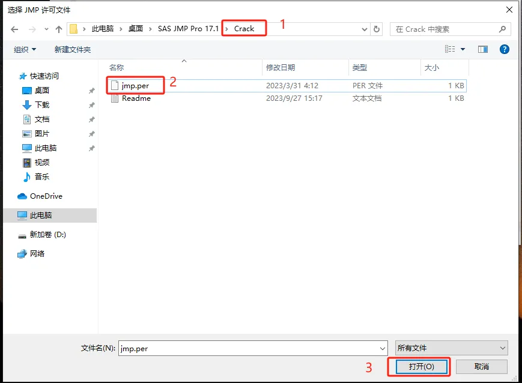Select the jmp.per file
This screenshot has height=383, width=522.
(287, 85)
